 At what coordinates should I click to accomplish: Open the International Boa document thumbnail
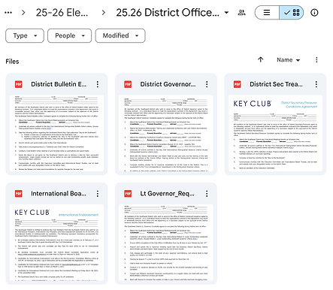pyautogui.click(x=56, y=243)
